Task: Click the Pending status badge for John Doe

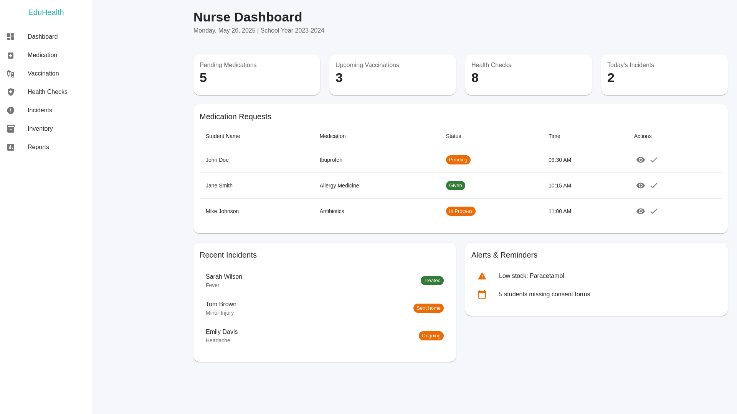Action: pyautogui.click(x=458, y=160)
